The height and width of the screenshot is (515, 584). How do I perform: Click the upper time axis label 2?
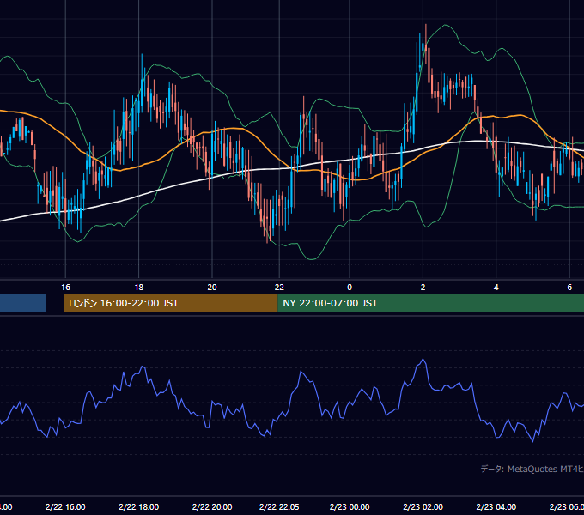(x=423, y=288)
